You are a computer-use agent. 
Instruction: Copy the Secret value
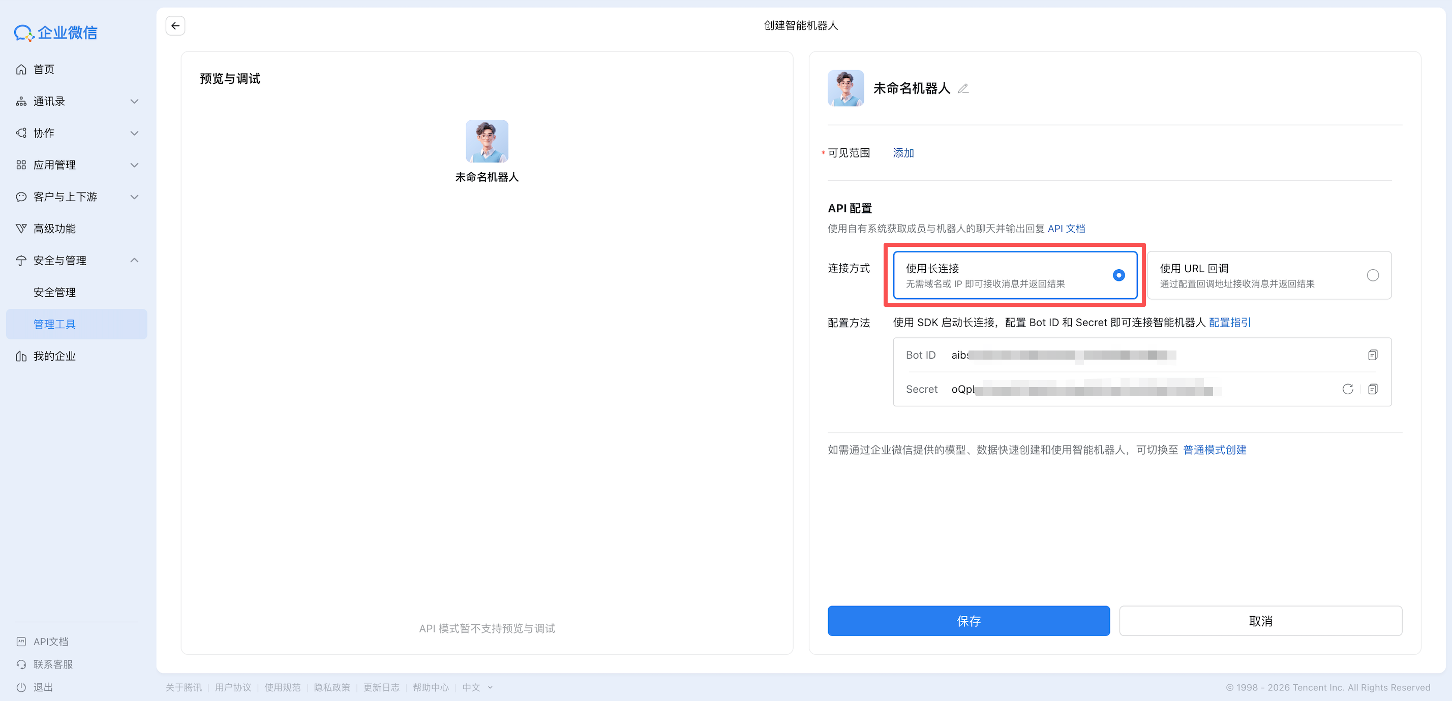pos(1373,389)
